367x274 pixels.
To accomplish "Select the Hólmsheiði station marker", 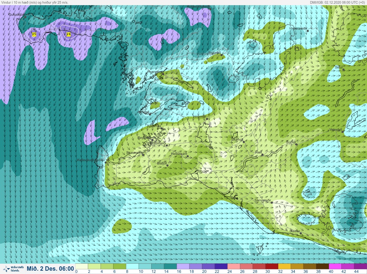I will pos(167,145).
